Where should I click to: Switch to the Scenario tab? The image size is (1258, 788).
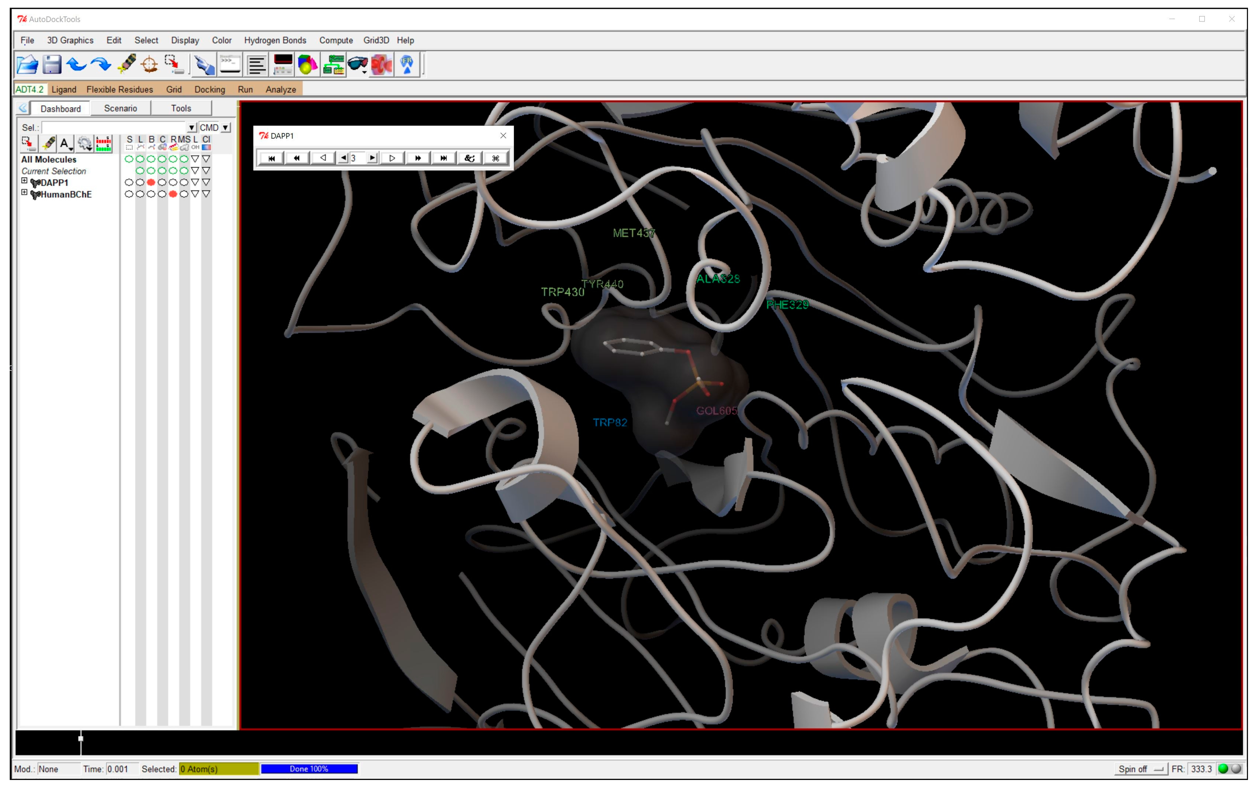tap(120, 108)
